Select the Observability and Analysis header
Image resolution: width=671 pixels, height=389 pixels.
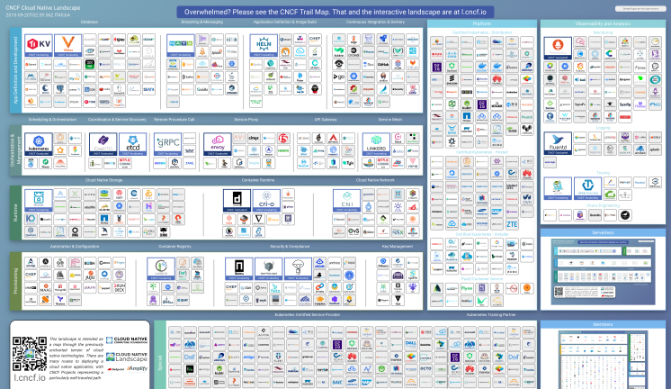click(x=603, y=23)
